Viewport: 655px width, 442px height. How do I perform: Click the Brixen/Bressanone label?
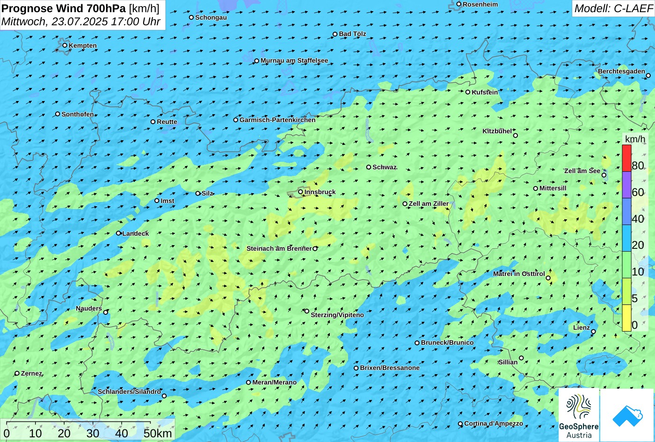[x=390, y=368]
